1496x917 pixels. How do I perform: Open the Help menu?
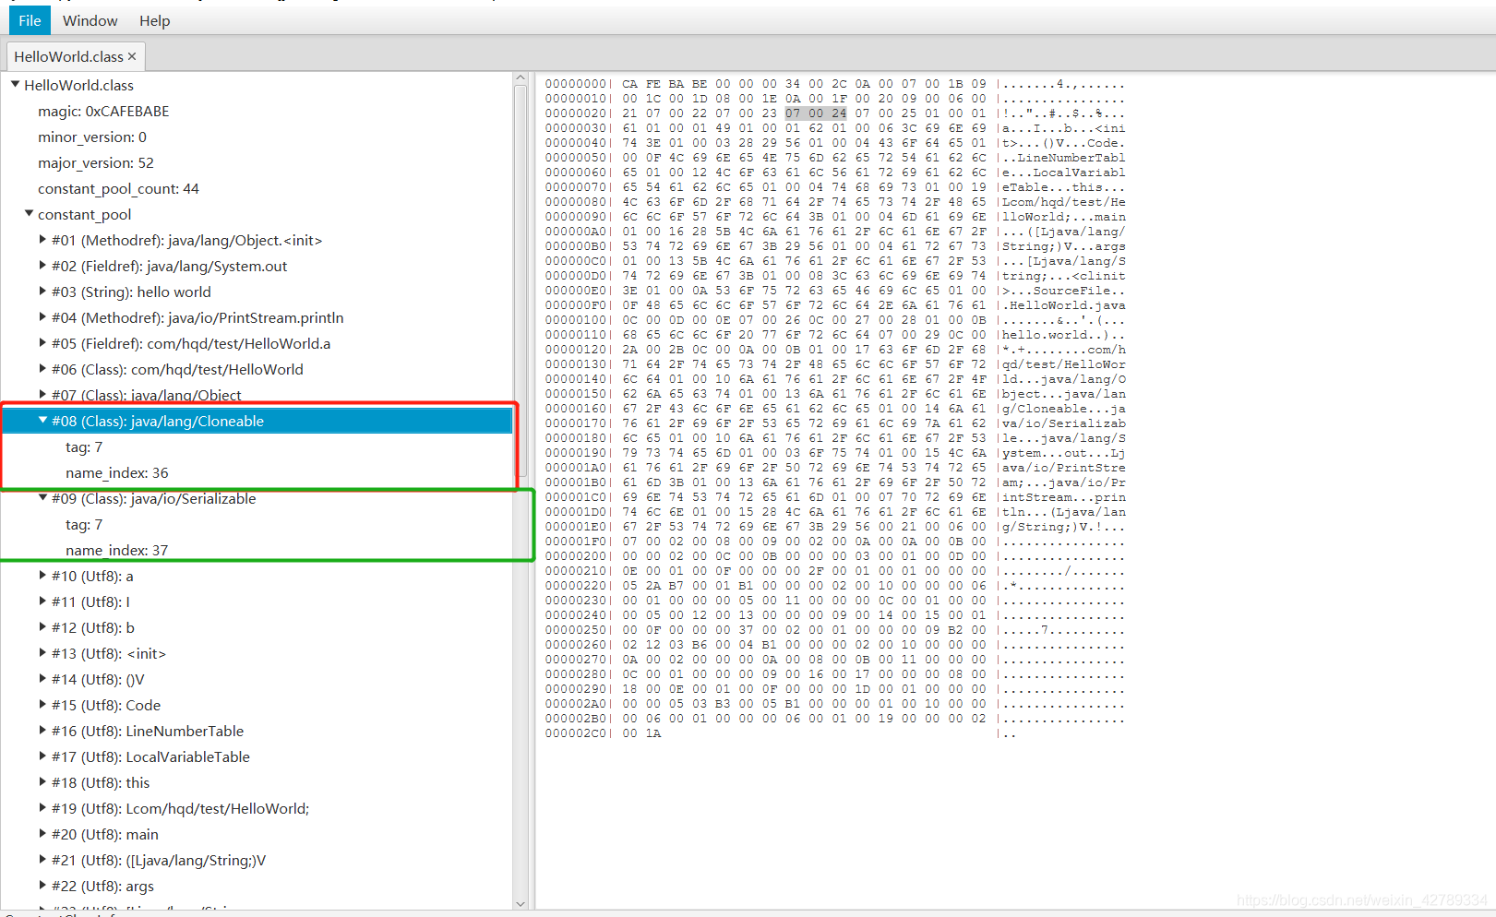pyautogui.click(x=154, y=20)
